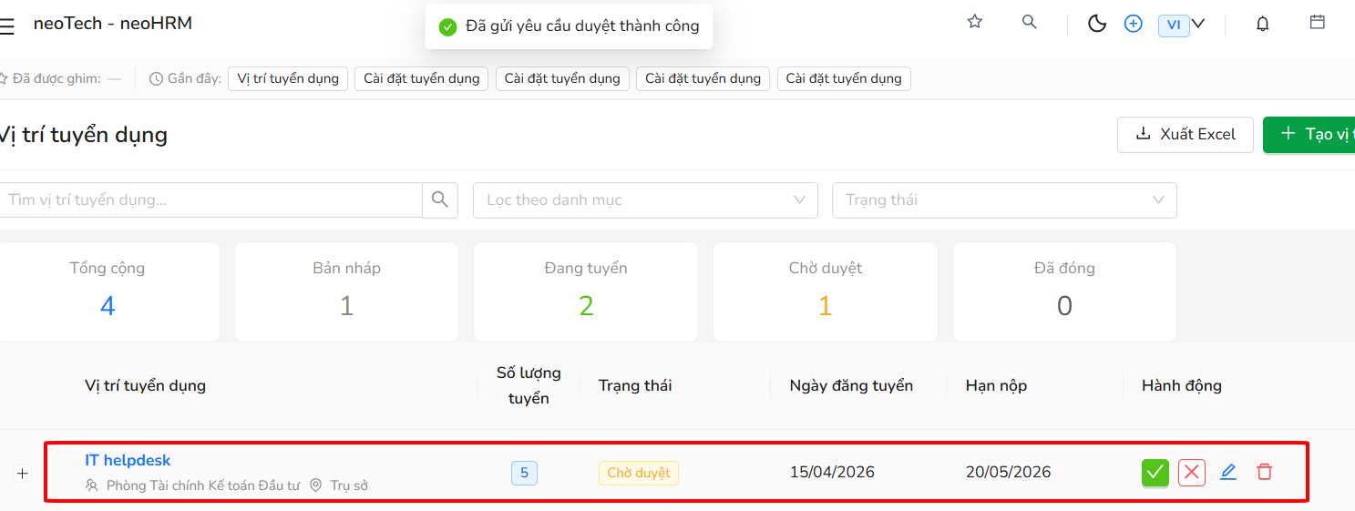Select the Đã đóng summary card
Viewport: 1355px width, 511px height.
[x=1064, y=291]
